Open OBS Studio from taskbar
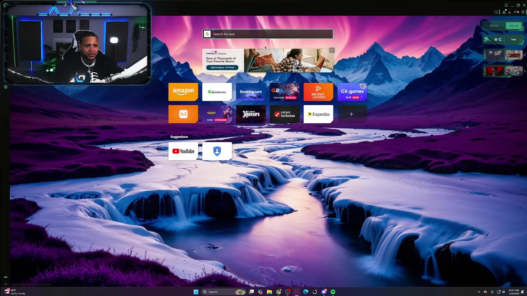The width and height of the screenshot is (527, 296). click(288, 292)
